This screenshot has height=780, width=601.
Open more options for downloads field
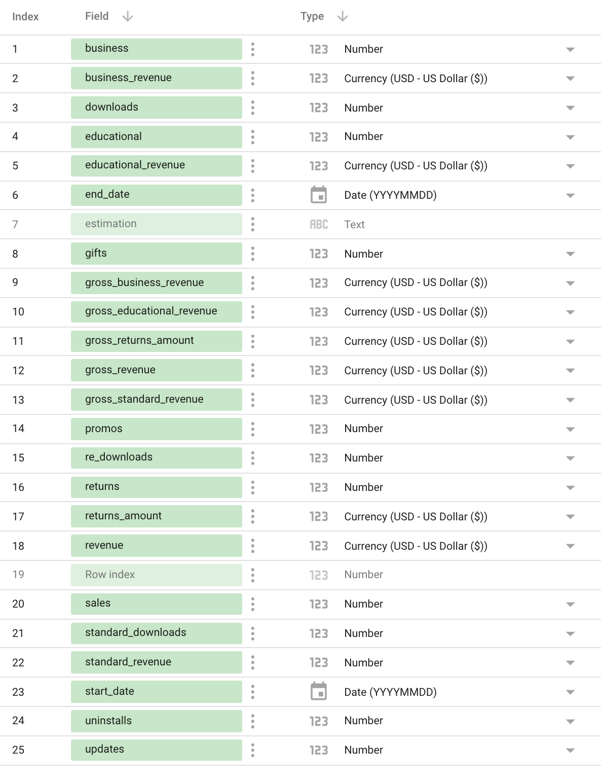point(253,108)
